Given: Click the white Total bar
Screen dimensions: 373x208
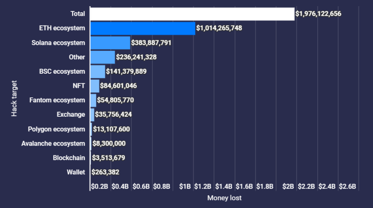Looking at the screenshot, I should tap(192, 14).
